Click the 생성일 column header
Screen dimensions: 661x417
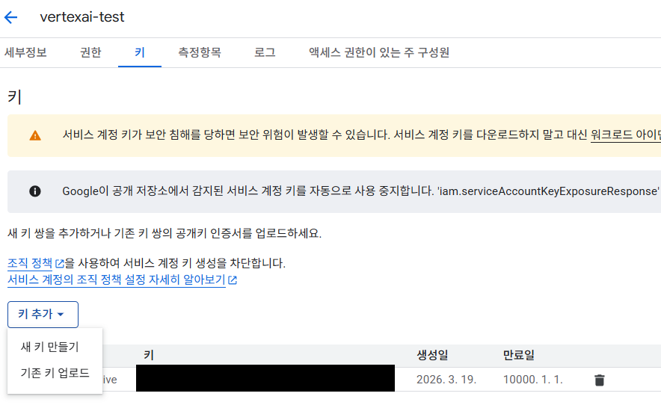(x=432, y=354)
